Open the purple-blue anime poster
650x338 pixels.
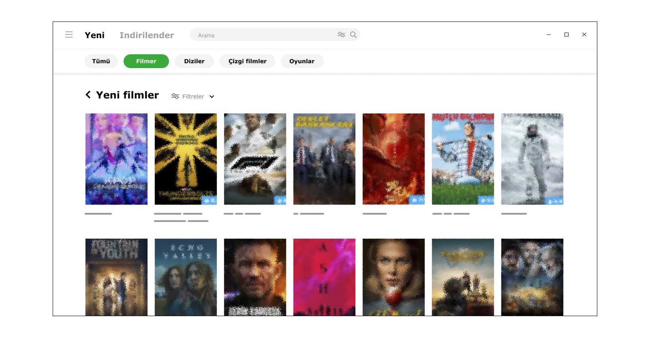coord(116,159)
